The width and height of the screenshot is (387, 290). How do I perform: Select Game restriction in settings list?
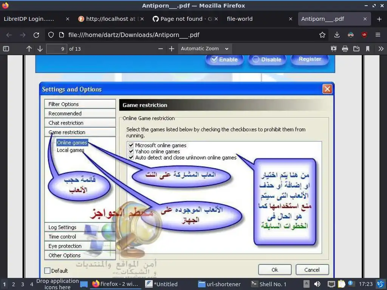(x=80, y=132)
